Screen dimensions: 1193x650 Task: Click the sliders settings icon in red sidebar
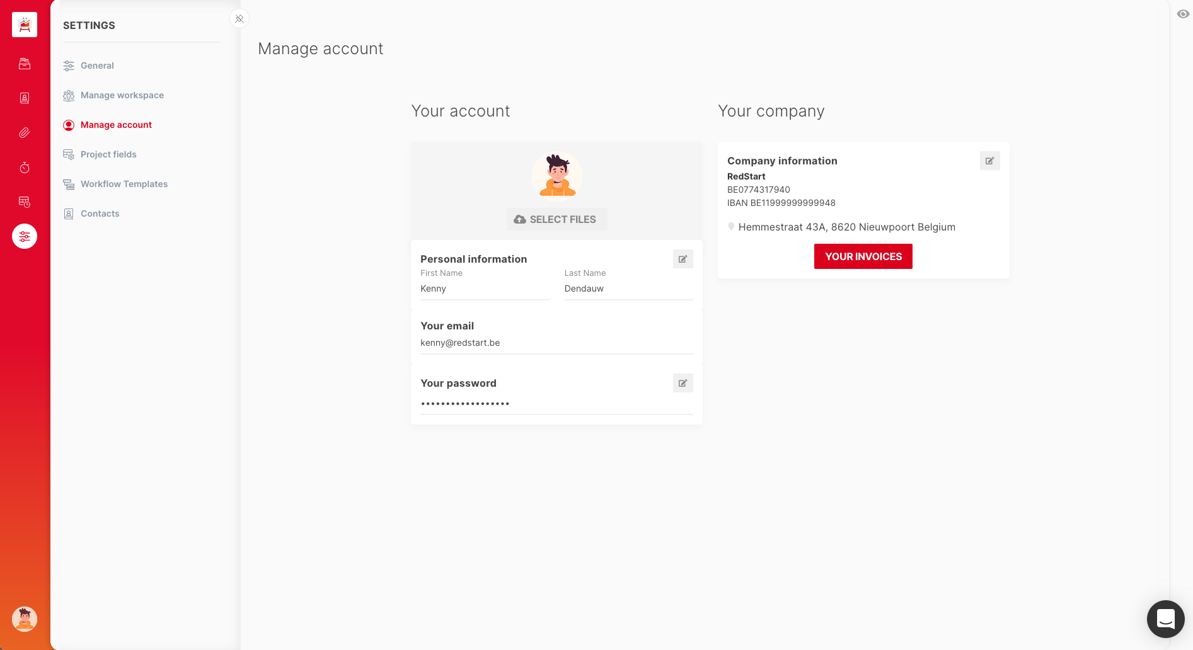[x=25, y=237]
